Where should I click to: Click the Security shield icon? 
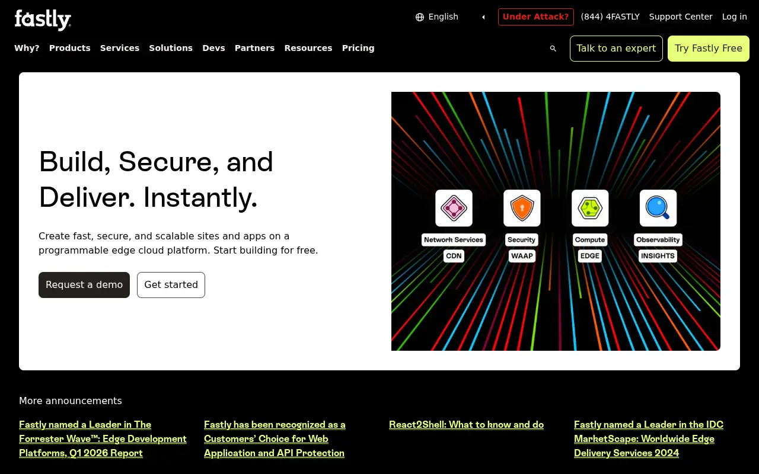[522, 208]
